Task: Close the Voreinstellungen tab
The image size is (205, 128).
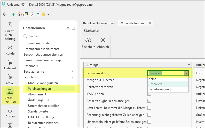Action: [150, 23]
